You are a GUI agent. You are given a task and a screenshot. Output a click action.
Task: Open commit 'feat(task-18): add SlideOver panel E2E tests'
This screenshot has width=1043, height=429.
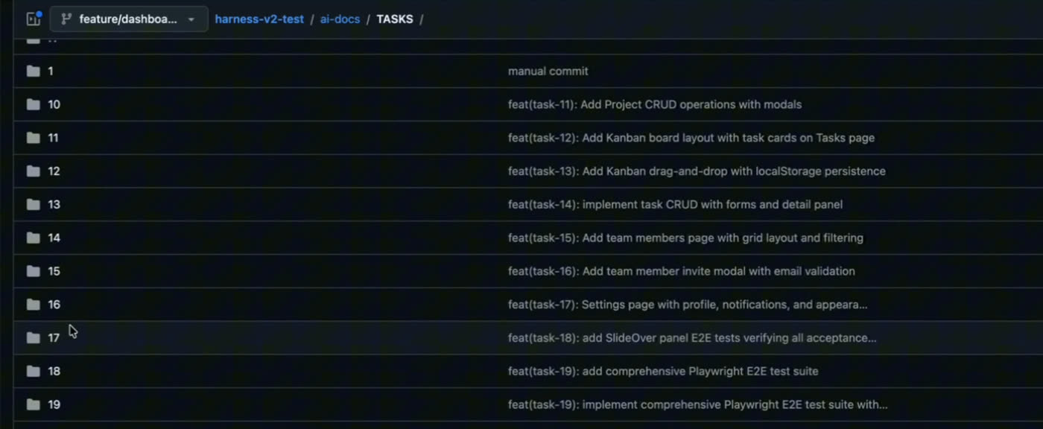692,337
